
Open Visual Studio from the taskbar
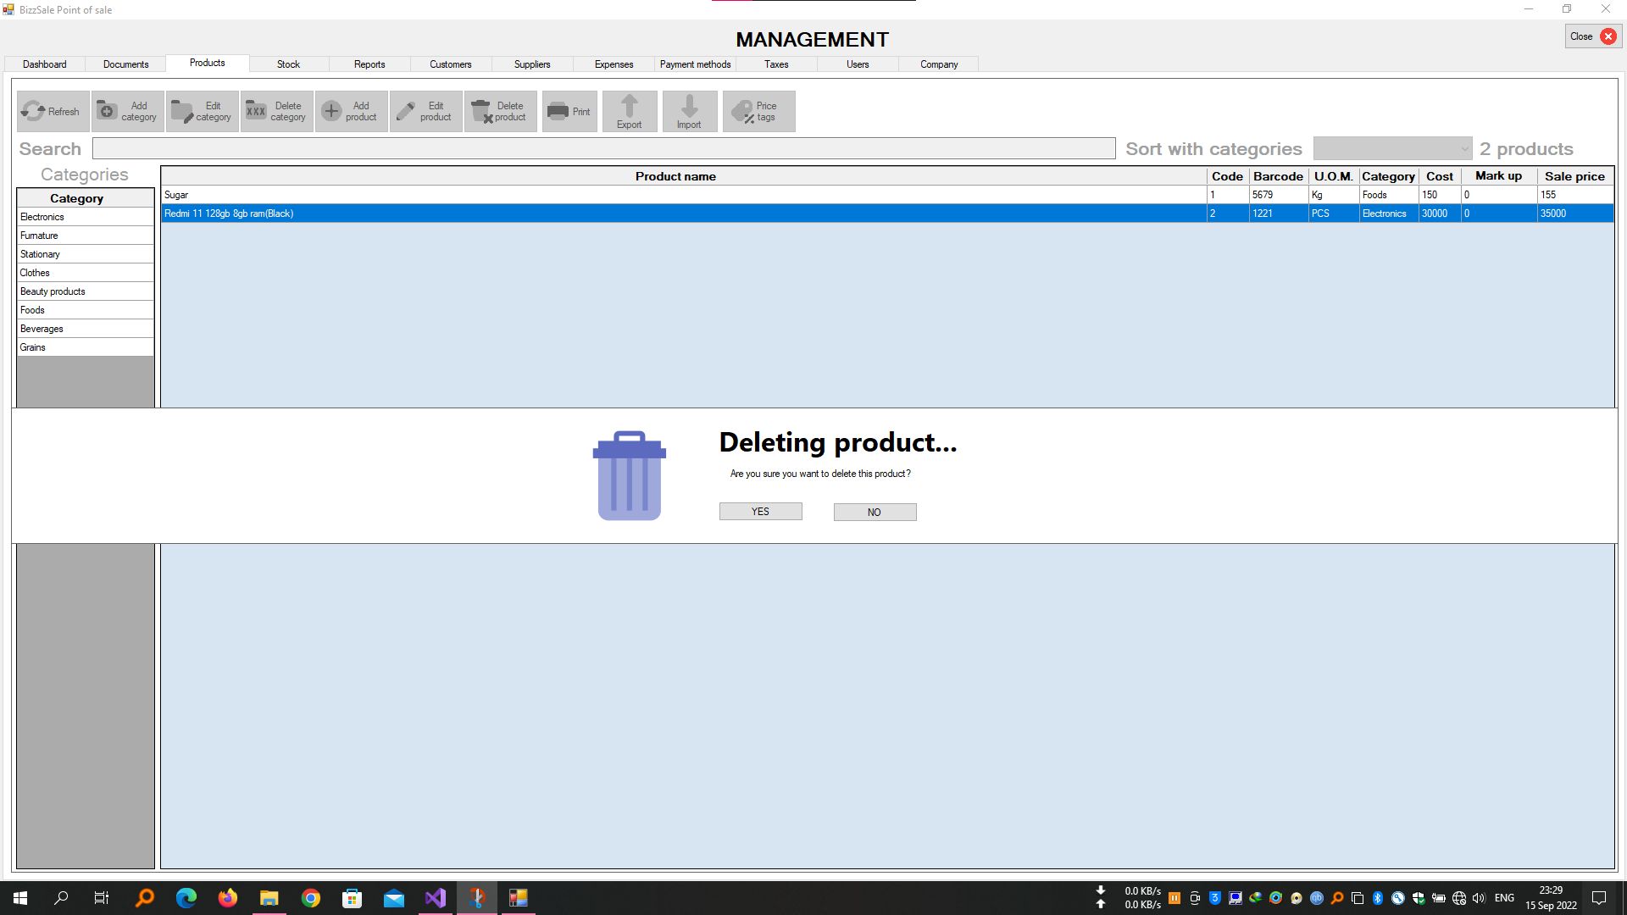tap(436, 898)
